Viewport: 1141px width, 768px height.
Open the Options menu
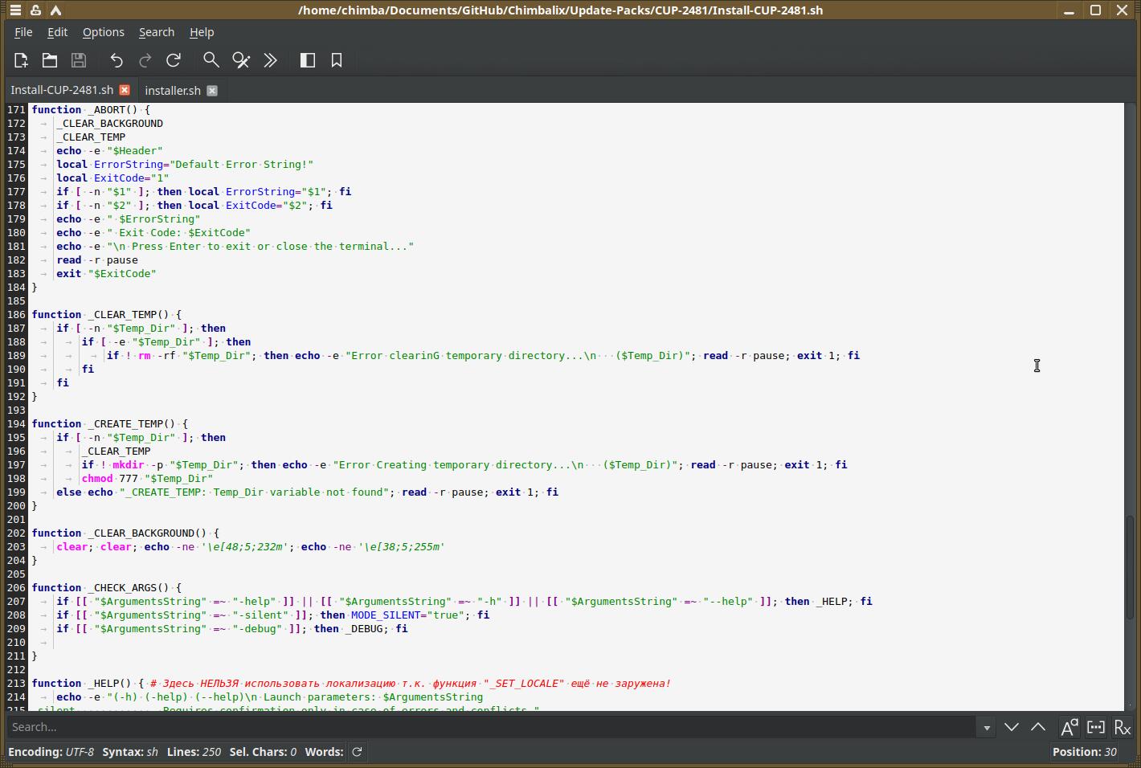[103, 32]
